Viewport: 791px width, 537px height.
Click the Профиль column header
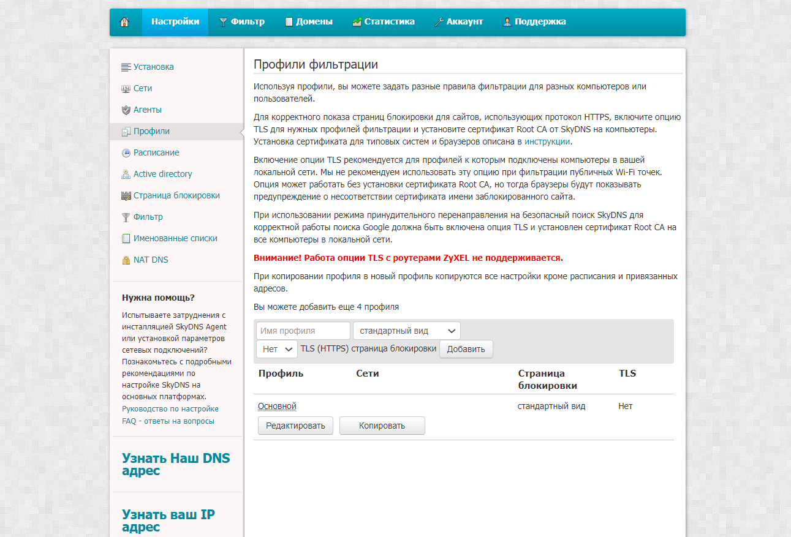(x=281, y=374)
